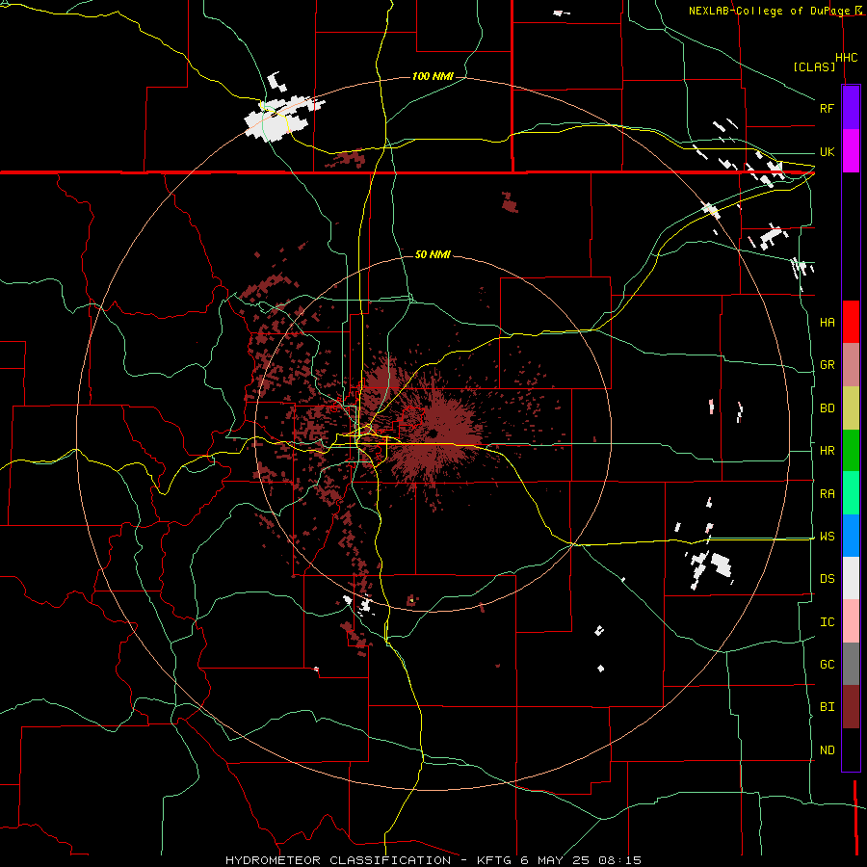Click the RF purple legend swatch
Image resolution: width=867 pixels, height=867 pixels.
tap(851, 108)
